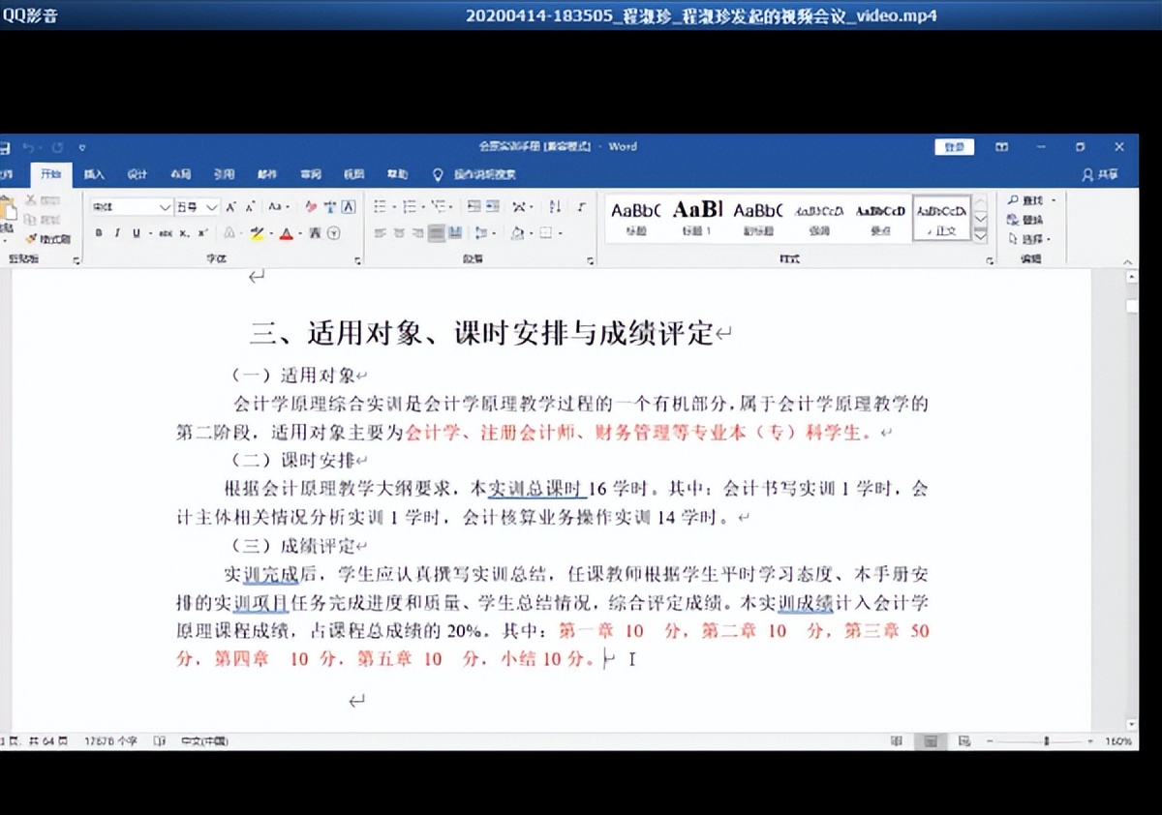Expand the font color options
The width and height of the screenshot is (1162, 815).
(x=300, y=232)
